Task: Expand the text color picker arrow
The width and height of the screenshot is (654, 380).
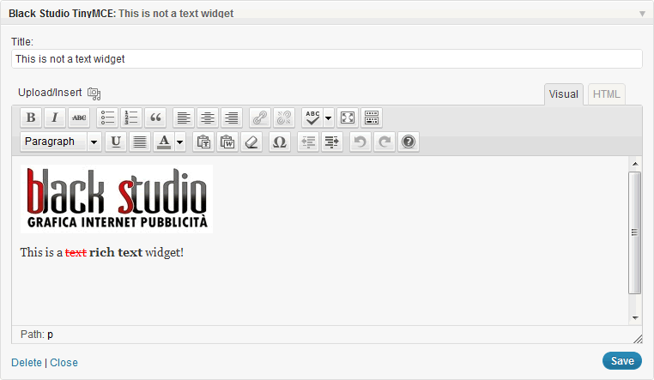Action: click(x=180, y=142)
